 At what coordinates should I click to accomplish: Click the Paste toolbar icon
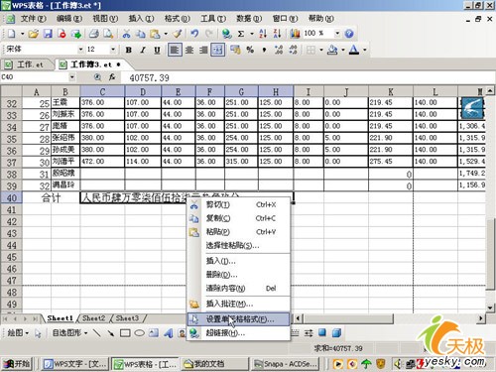(x=155, y=34)
